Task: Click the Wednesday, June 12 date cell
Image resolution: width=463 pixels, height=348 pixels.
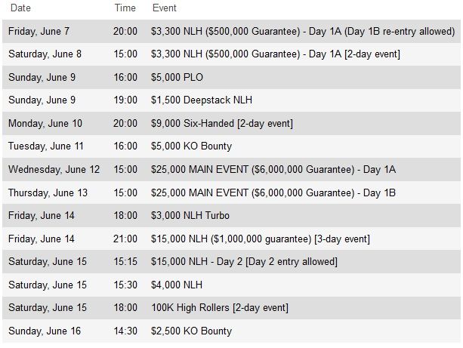Action: 54,169
